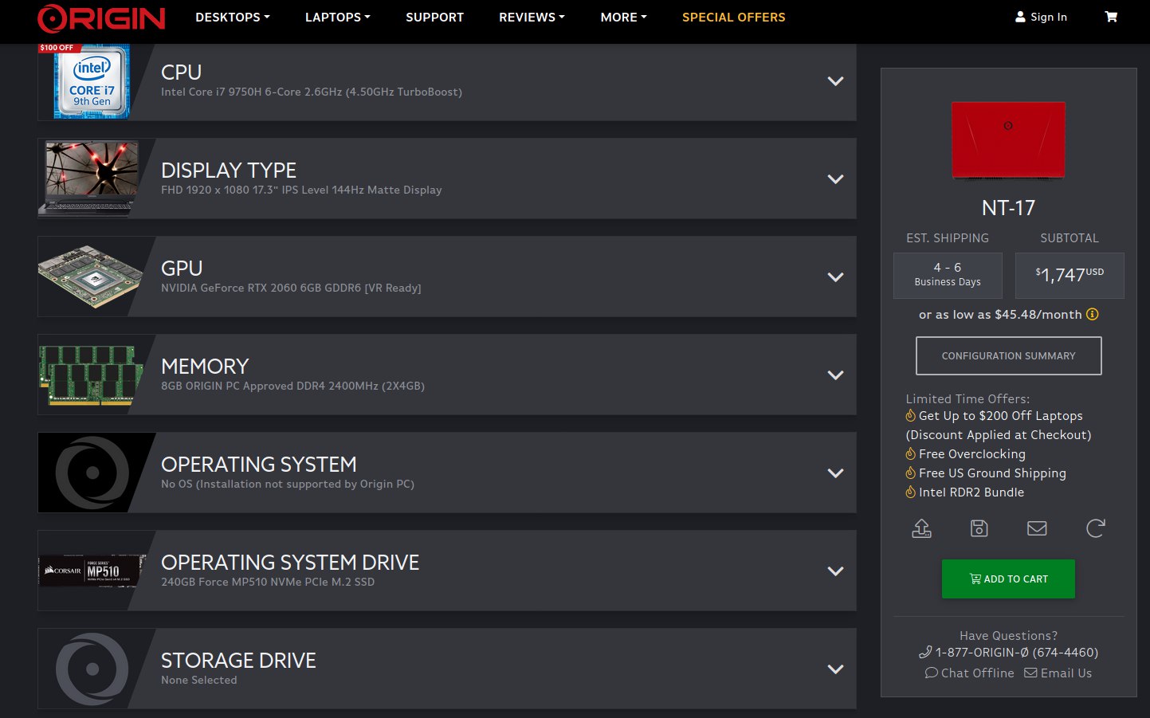This screenshot has width=1150, height=718.
Task: Click the 'Free Overclocking' offer text
Action: (x=971, y=453)
